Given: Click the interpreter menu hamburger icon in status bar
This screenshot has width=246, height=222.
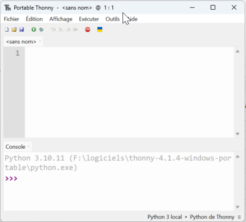Looking at the screenshot, I should (239, 217).
